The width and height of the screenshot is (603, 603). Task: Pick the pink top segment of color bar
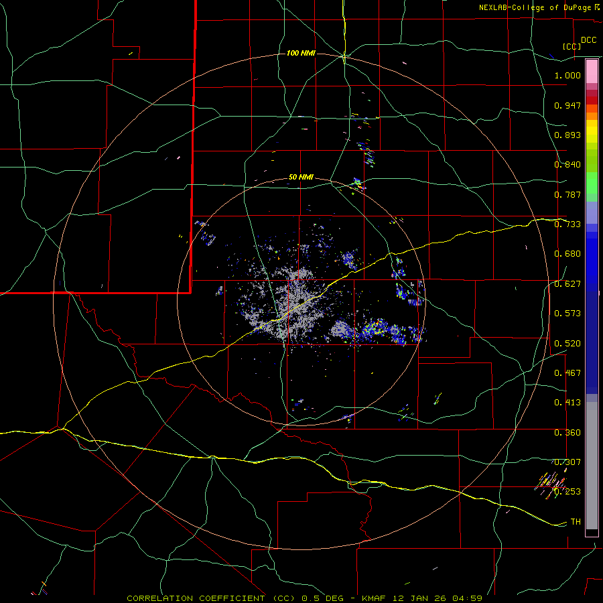pos(592,72)
